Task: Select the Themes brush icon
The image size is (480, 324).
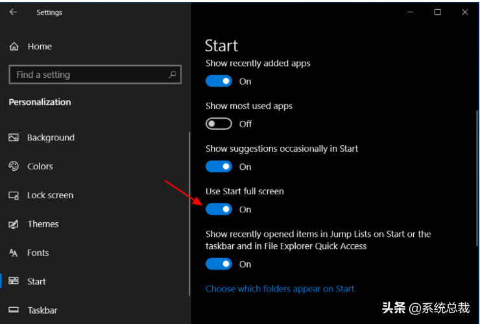Action: [14, 224]
